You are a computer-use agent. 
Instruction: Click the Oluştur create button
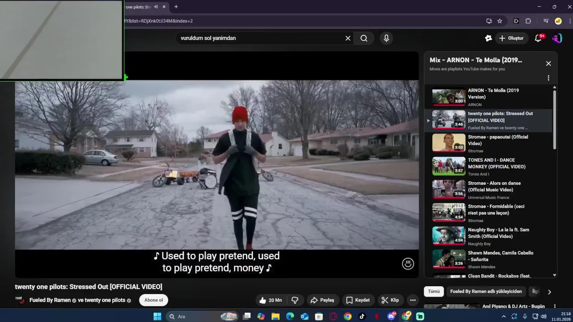[x=511, y=38]
